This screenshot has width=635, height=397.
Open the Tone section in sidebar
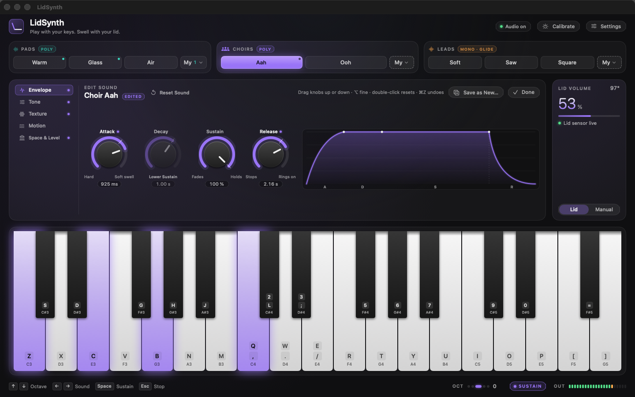coord(44,102)
